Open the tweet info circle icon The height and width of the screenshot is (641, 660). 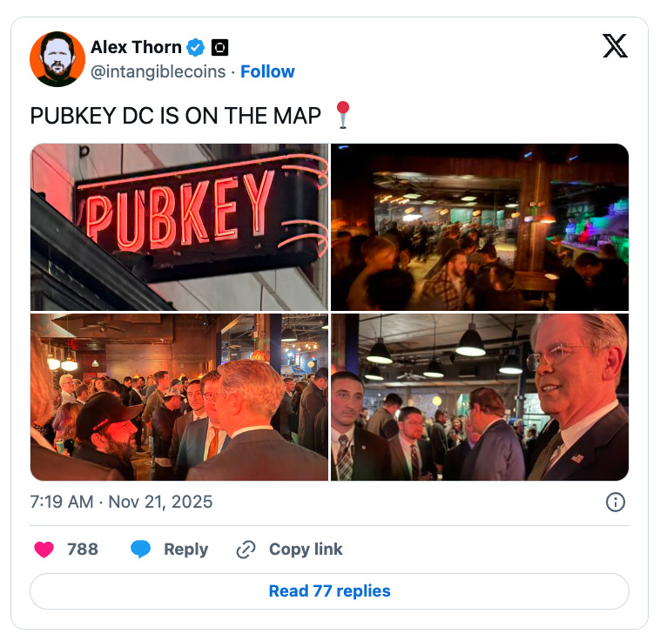click(615, 502)
